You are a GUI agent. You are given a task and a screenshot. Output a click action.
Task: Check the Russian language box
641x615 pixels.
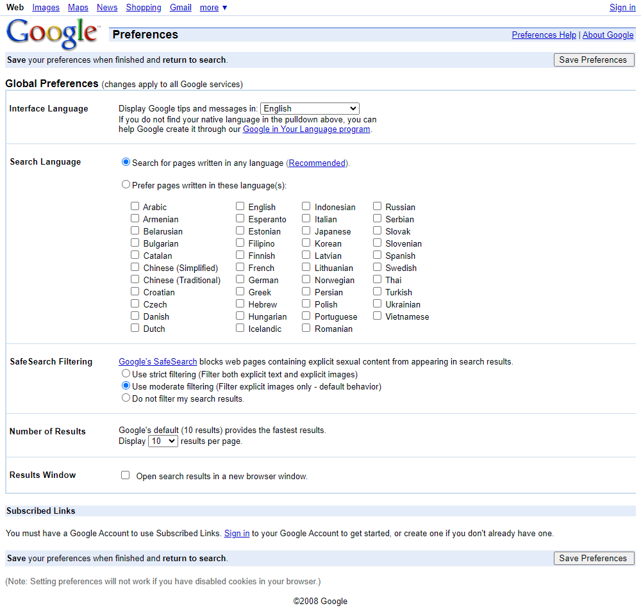click(x=378, y=206)
